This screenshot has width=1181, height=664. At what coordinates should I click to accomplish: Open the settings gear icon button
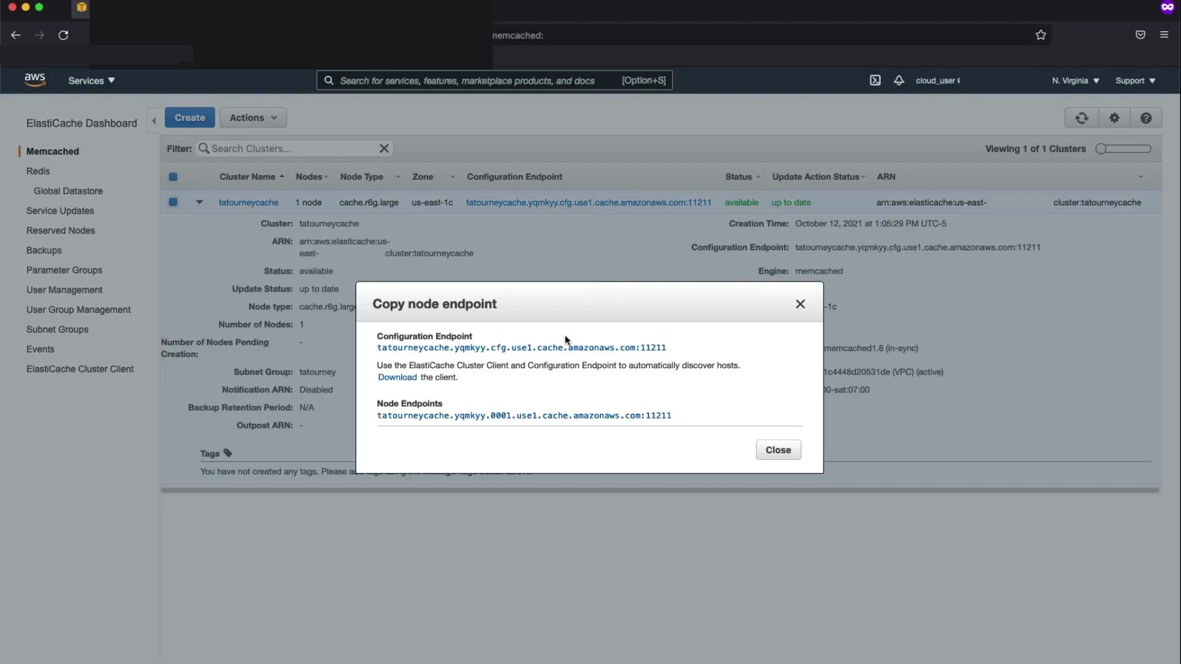[x=1114, y=117]
